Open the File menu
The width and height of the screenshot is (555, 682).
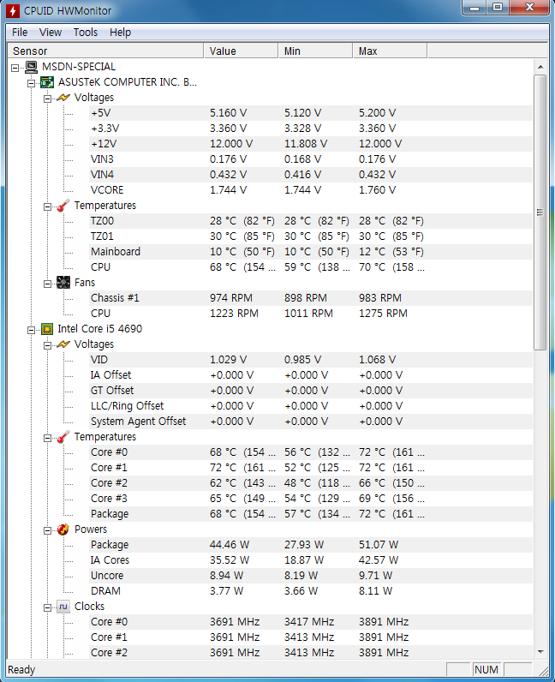[19, 32]
